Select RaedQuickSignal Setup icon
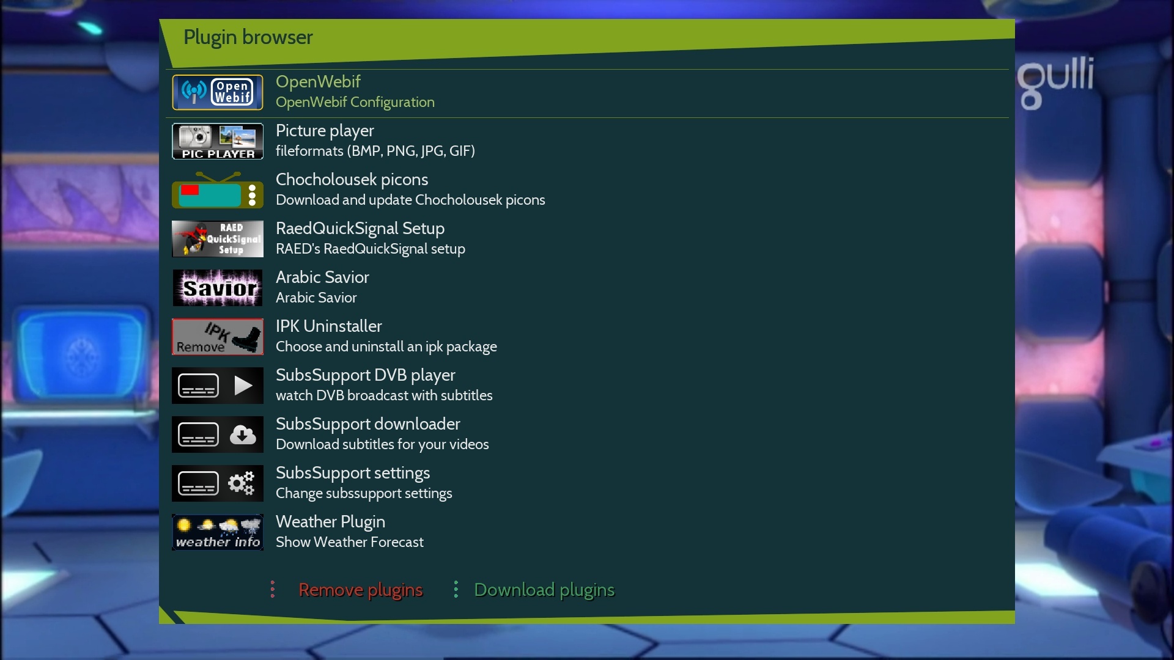 click(217, 238)
